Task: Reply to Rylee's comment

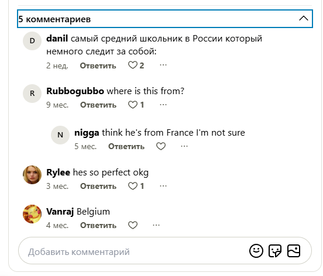Action: point(98,187)
